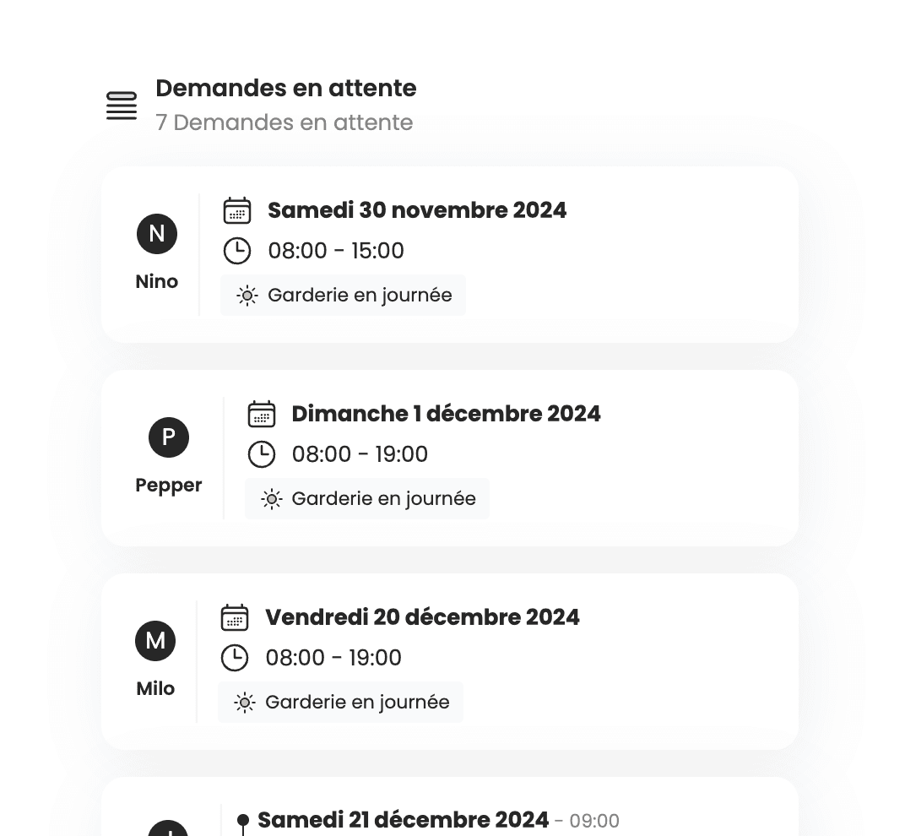Click the sun icon in Nino's Garderie tag
905x836 pixels.
tap(247, 295)
